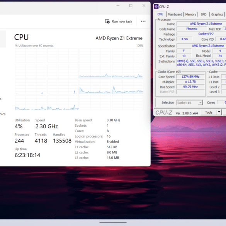
Task: Expand the Tools dropdown arrow in CPU-Z
Action: (x=219, y=112)
